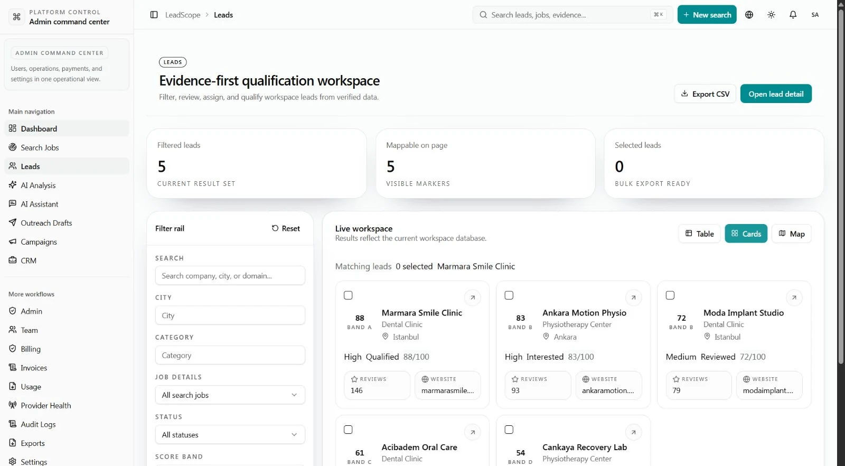The width and height of the screenshot is (845, 466).
Task: Switch theme with the sun icon
Action: coord(771,15)
